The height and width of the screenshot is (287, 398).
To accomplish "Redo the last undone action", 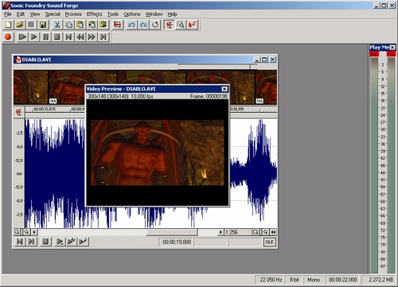I will 143,25.
